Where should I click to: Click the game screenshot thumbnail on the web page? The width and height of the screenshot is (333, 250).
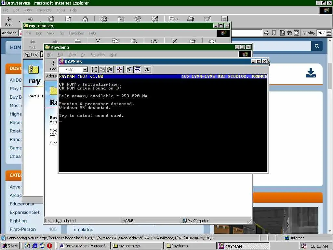pos(286,220)
